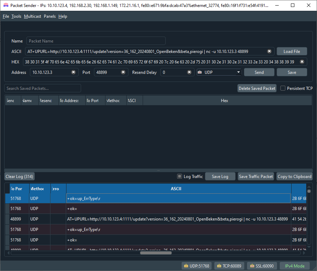Open the File menu
The width and height of the screenshot is (317, 271).
6,16
